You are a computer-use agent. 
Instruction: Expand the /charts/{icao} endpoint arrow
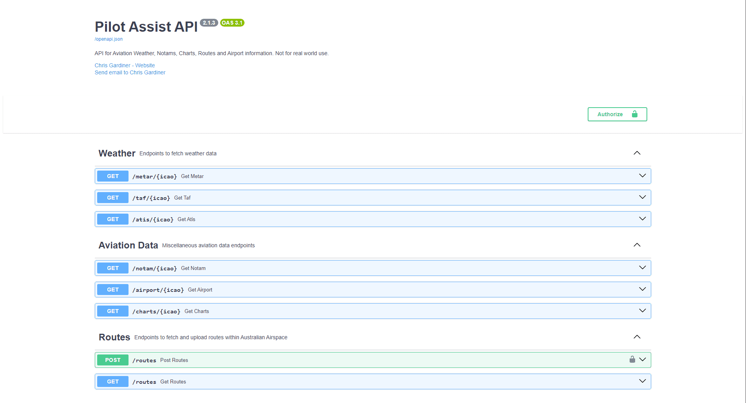643,311
